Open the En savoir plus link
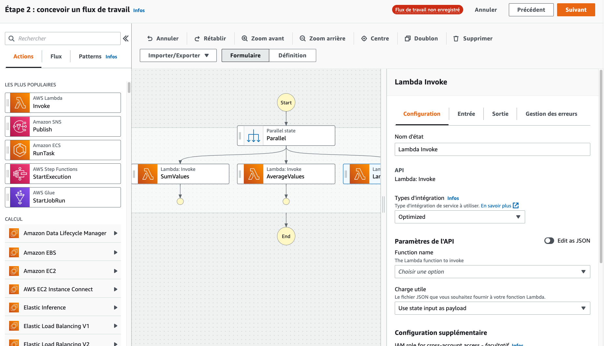The width and height of the screenshot is (604, 346). click(x=496, y=206)
